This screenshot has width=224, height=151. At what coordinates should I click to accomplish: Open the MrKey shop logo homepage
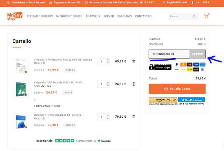pyautogui.click(x=15, y=16)
